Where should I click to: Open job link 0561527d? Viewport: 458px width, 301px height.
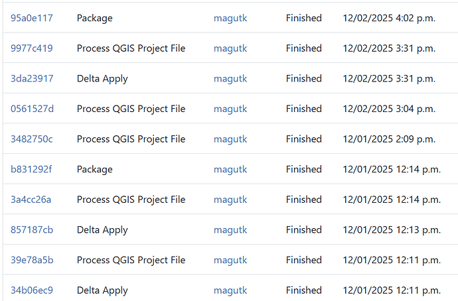pyautogui.click(x=32, y=109)
